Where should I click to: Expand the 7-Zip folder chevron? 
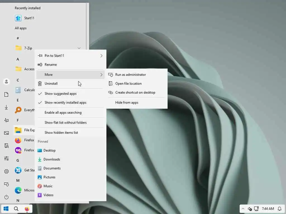pos(79,48)
